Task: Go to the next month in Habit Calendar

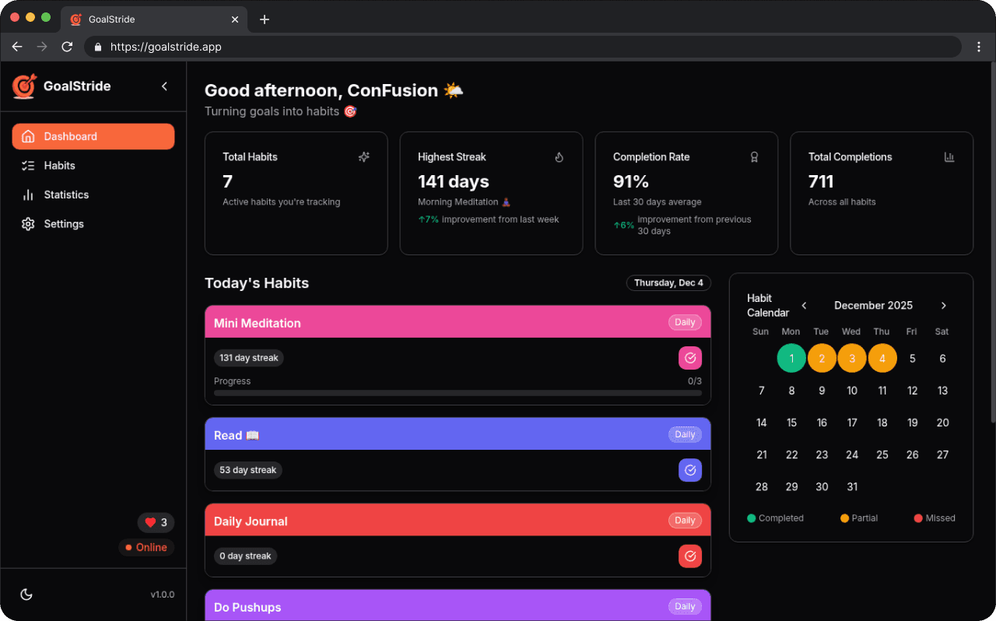Action: [x=943, y=305]
